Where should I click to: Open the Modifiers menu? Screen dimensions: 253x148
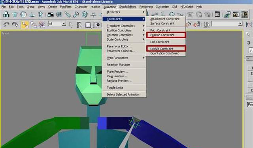[x=66, y=7]
